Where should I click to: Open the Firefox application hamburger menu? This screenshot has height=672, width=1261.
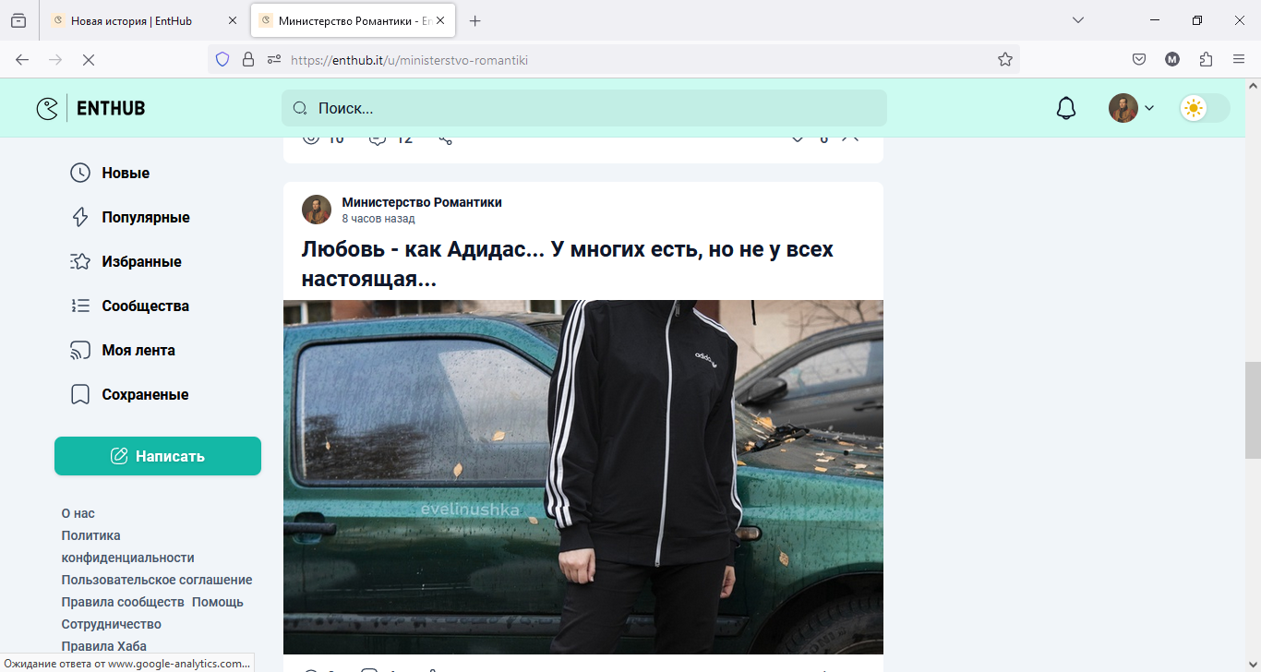pos(1239,59)
